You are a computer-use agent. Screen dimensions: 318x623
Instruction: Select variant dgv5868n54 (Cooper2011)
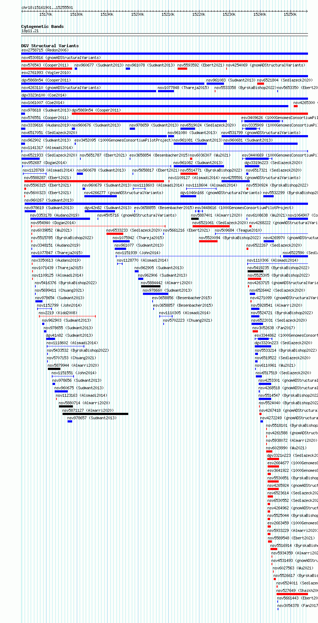46,80
